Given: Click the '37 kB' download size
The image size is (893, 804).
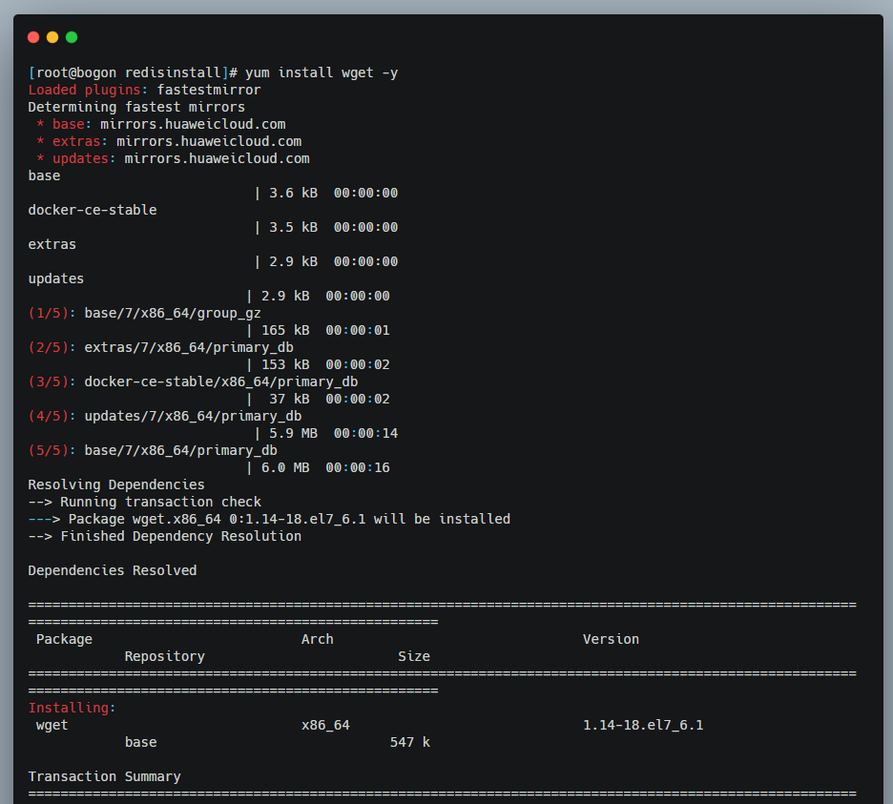Looking at the screenshot, I should coord(289,400).
